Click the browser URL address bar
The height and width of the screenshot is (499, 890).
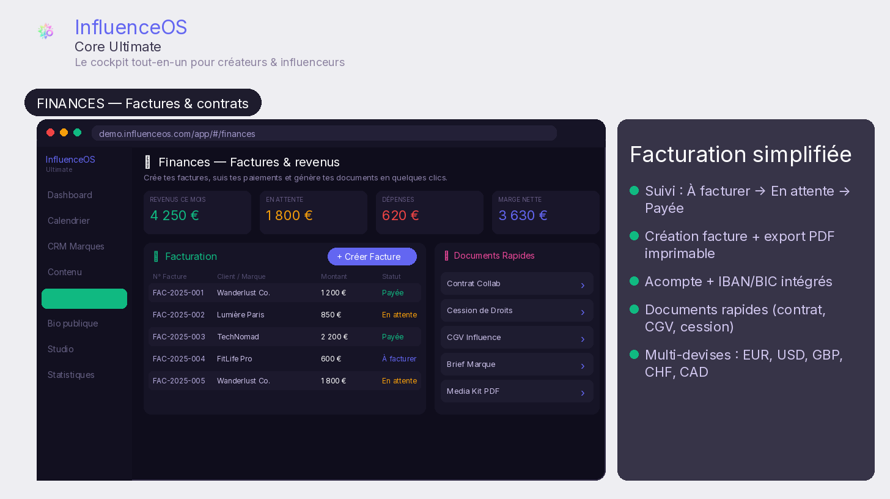point(324,133)
